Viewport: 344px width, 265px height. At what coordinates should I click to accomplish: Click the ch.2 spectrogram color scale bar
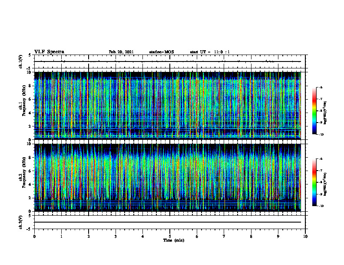tap(314, 182)
